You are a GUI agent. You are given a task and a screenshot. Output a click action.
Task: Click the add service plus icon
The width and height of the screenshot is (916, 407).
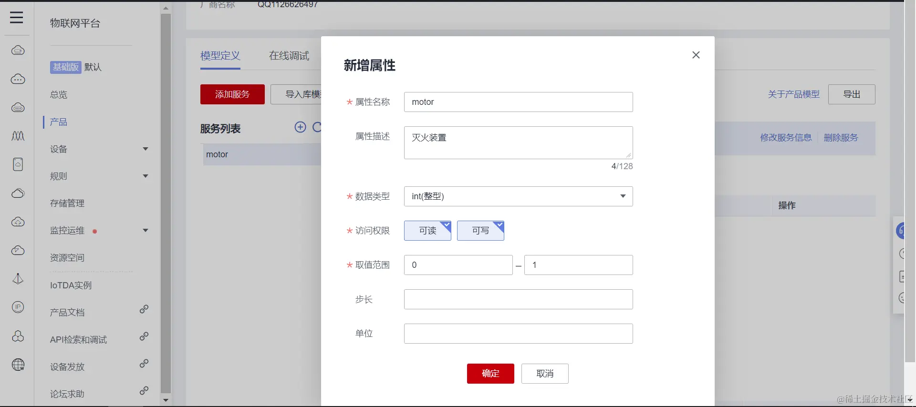coord(301,127)
